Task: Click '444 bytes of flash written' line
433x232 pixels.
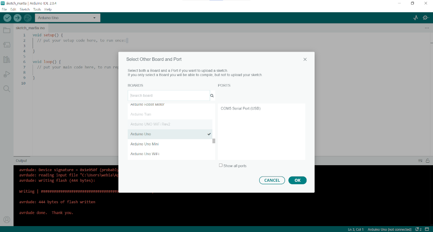Action: [57, 202]
